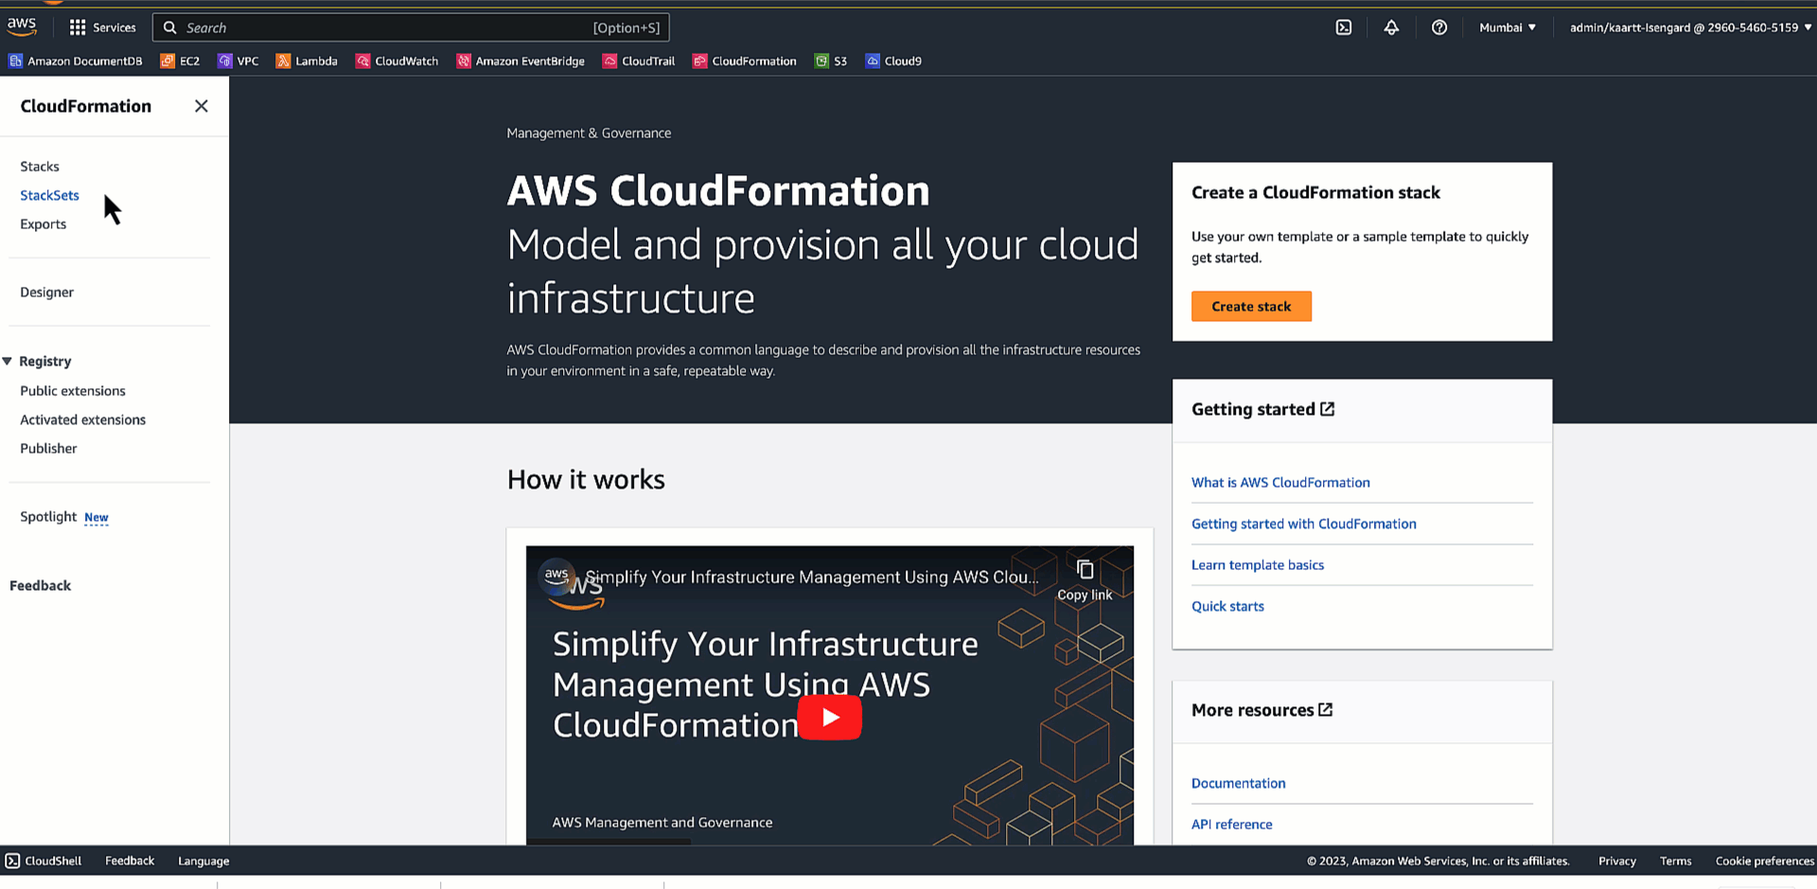Click the Create stack button
The width and height of the screenshot is (1817, 889).
pos(1251,306)
